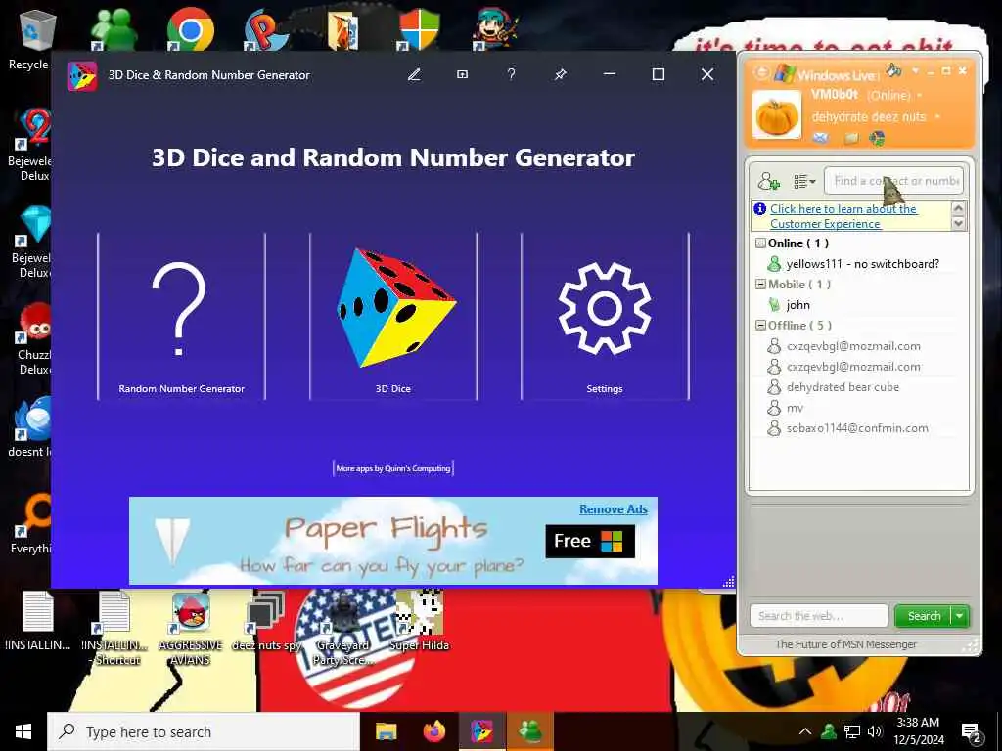Collapse the Offline (5) group
The width and height of the screenshot is (1002, 751).
[760, 325]
